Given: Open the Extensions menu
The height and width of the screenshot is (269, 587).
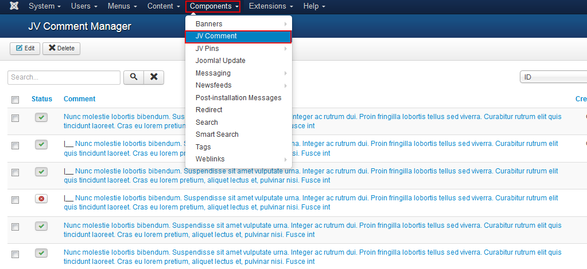Looking at the screenshot, I should 271,6.
